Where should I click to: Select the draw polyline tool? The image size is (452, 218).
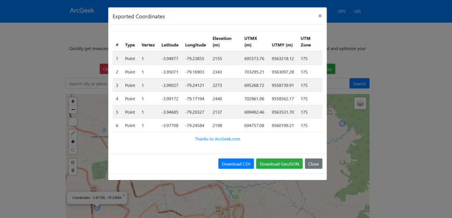(73, 133)
